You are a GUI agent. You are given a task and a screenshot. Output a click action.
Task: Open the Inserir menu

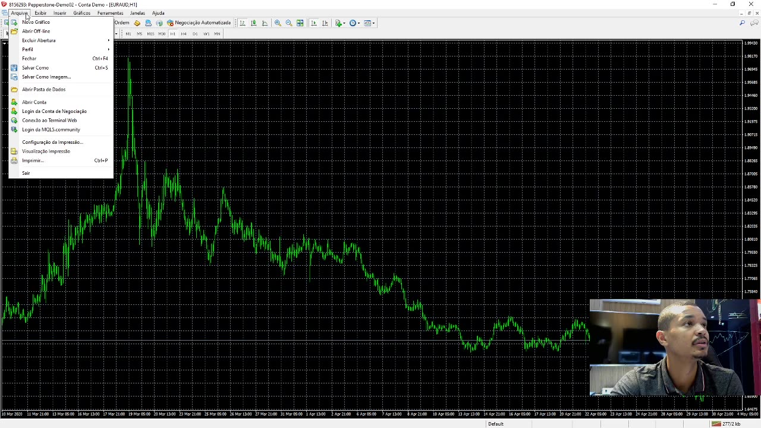point(60,13)
